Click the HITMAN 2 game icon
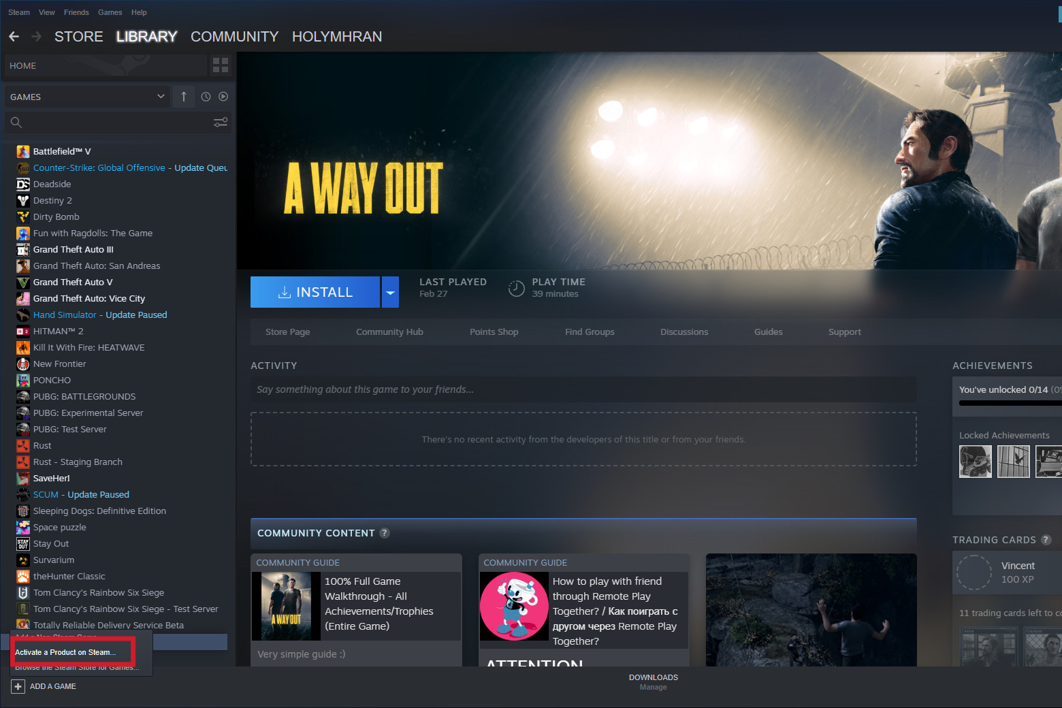This screenshot has width=1062, height=708. (x=23, y=332)
